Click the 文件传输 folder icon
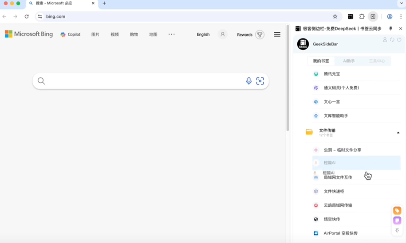 (x=309, y=132)
